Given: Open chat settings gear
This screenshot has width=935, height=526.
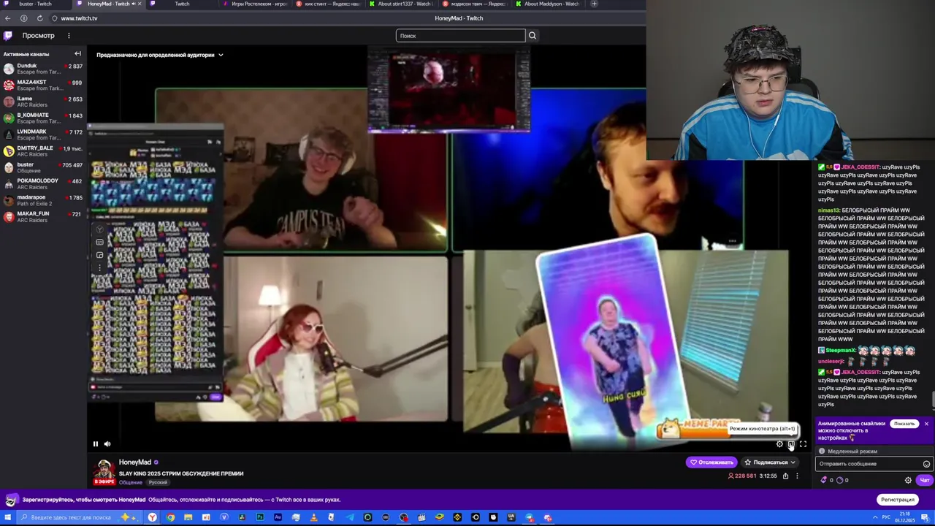Looking at the screenshot, I should pyautogui.click(x=908, y=480).
